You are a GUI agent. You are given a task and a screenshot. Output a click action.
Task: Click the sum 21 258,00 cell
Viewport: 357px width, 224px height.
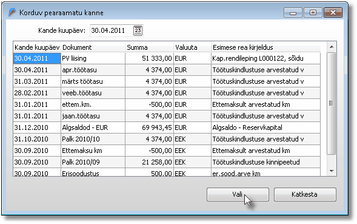(149, 162)
